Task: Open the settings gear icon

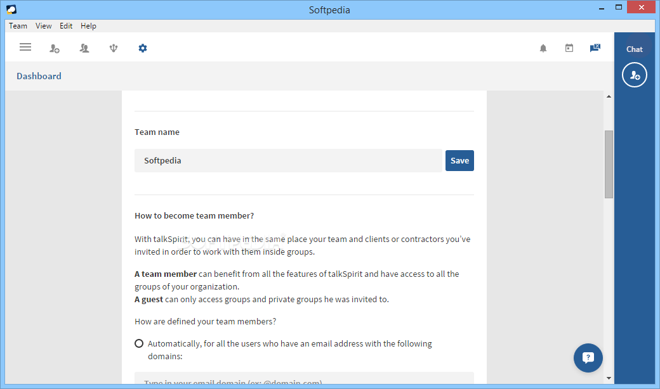Action: click(143, 48)
